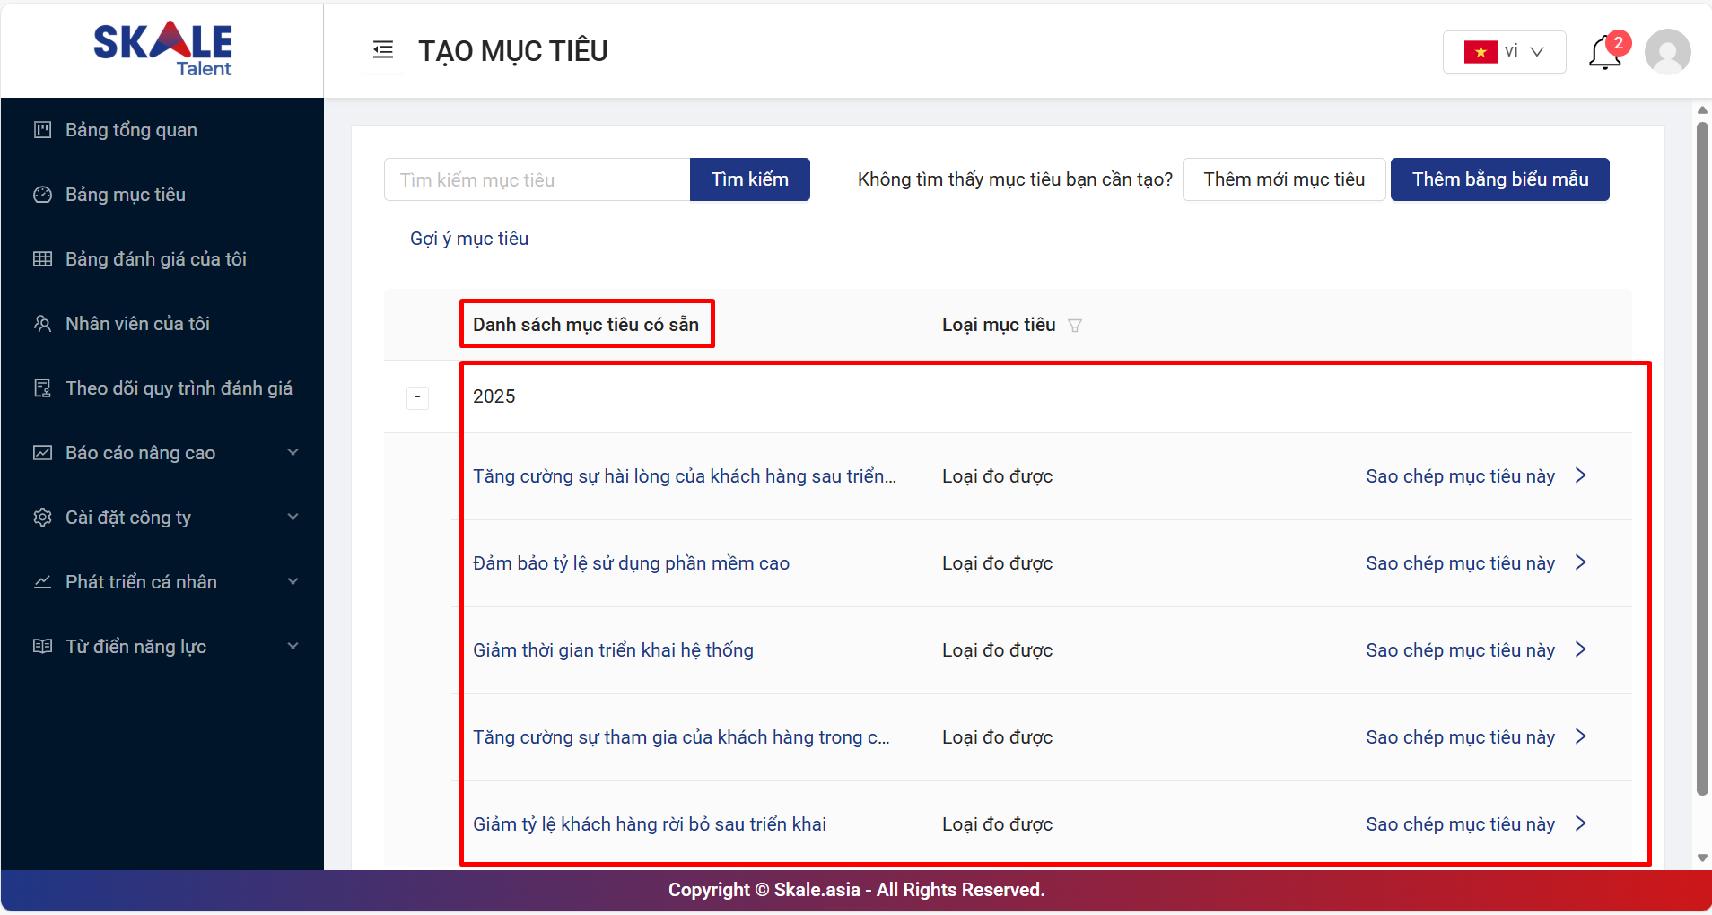Open Bảng mục tiêu from sidebar
1712x915 pixels.
point(126,195)
